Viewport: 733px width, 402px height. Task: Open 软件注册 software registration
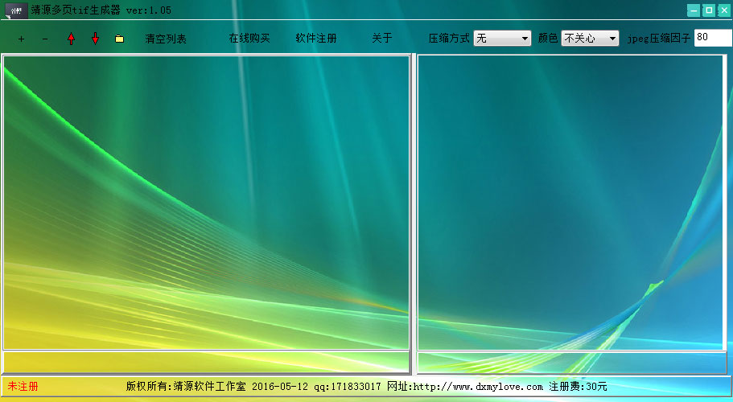tap(316, 39)
